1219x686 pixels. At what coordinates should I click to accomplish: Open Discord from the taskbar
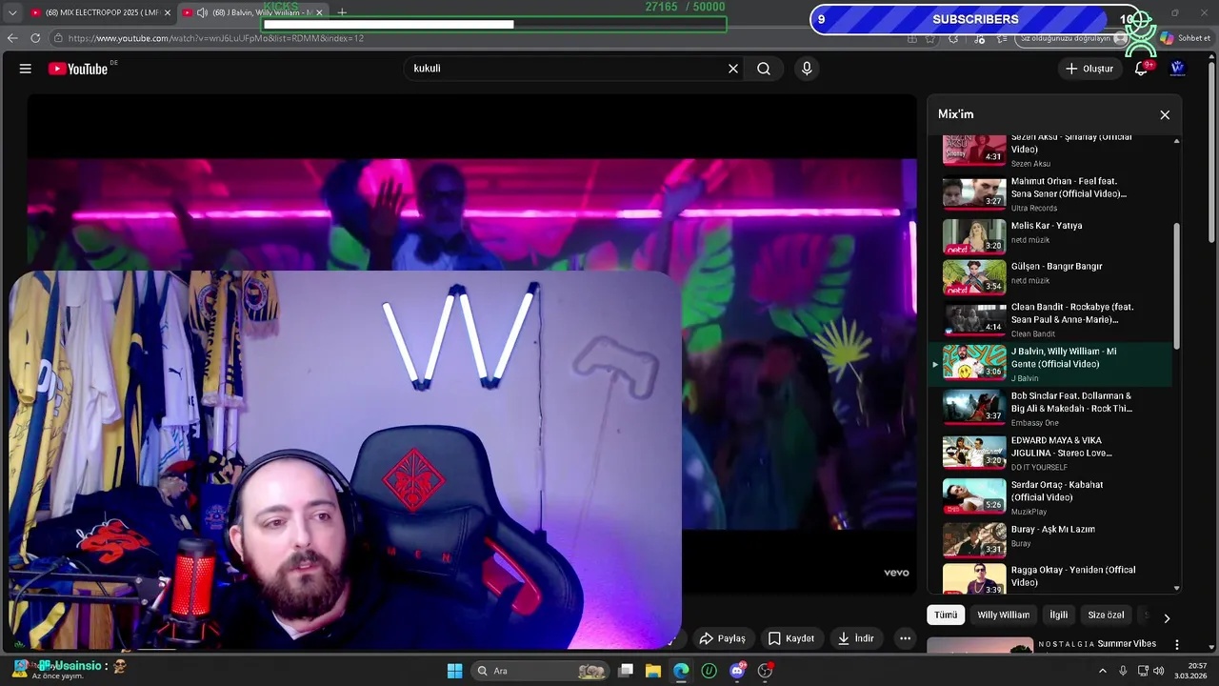pyautogui.click(x=737, y=671)
